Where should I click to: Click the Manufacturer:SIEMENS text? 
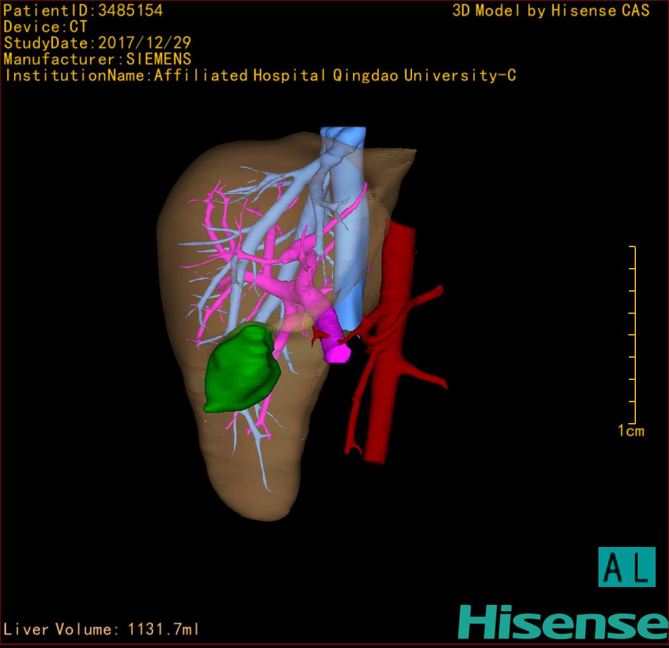(x=97, y=59)
